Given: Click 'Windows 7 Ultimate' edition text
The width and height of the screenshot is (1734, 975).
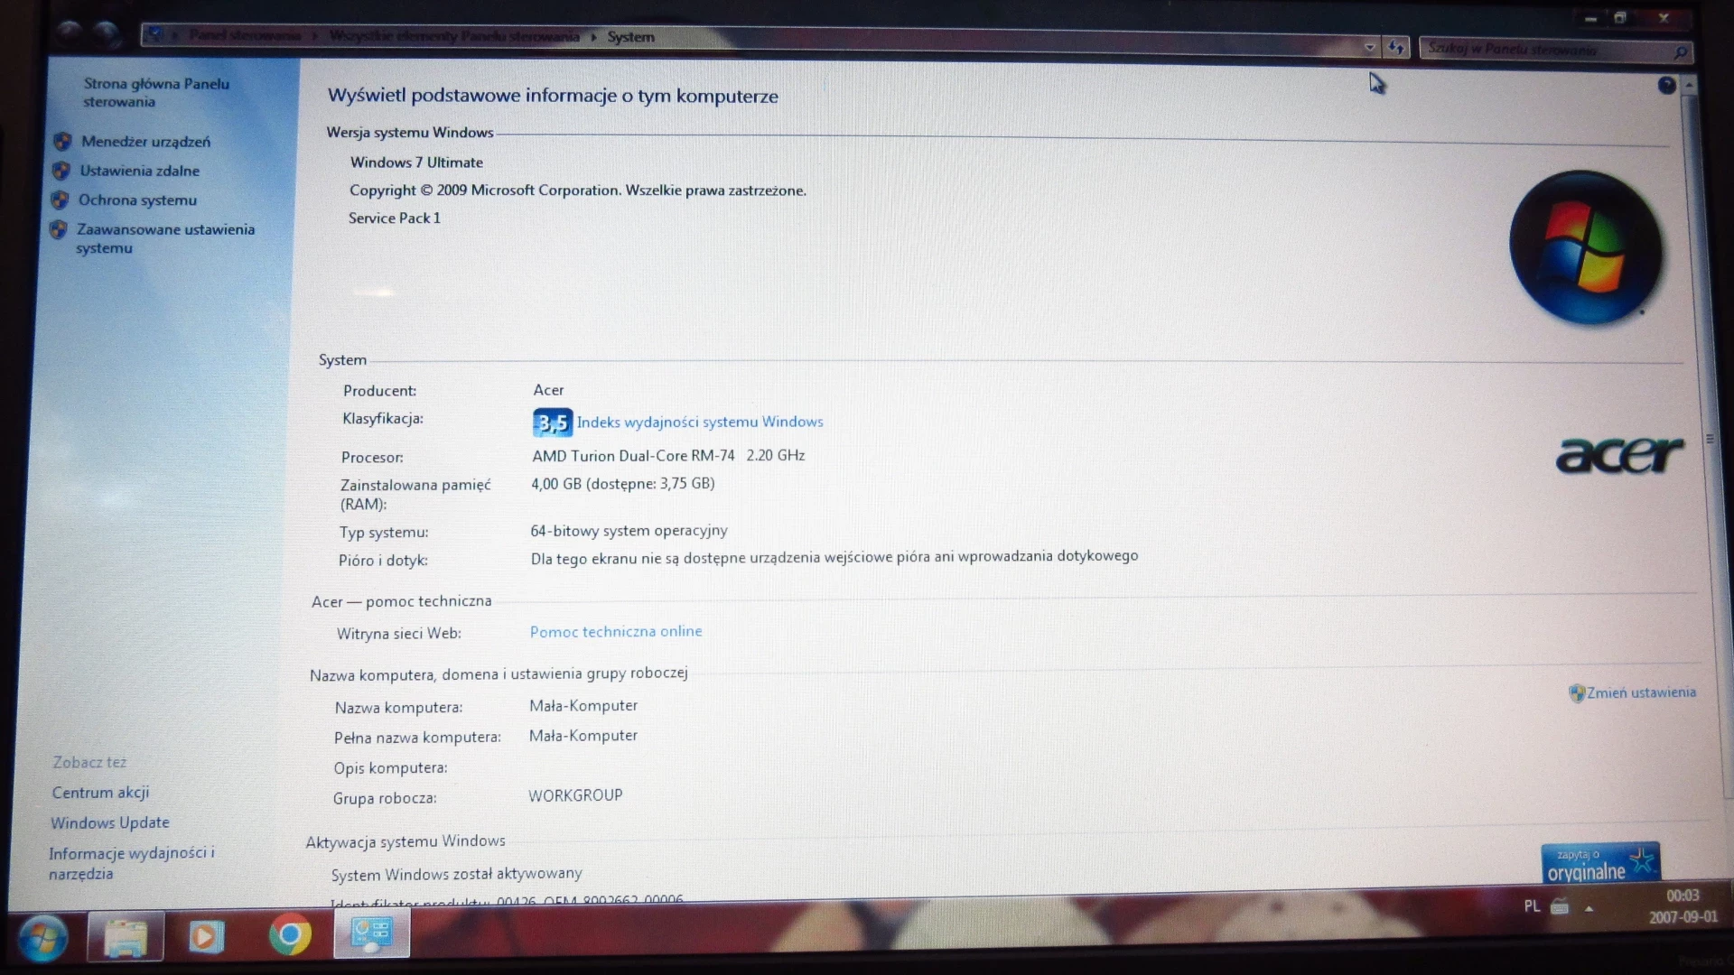Looking at the screenshot, I should (x=416, y=162).
